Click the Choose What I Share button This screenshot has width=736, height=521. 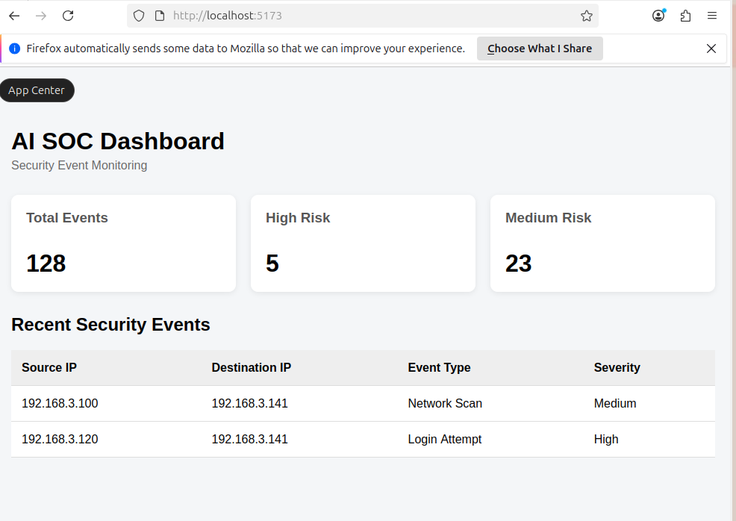[x=540, y=49]
